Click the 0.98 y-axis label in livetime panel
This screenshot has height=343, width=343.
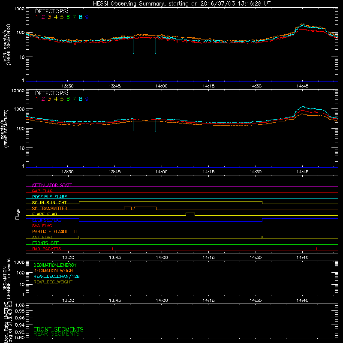[x=20, y=311]
